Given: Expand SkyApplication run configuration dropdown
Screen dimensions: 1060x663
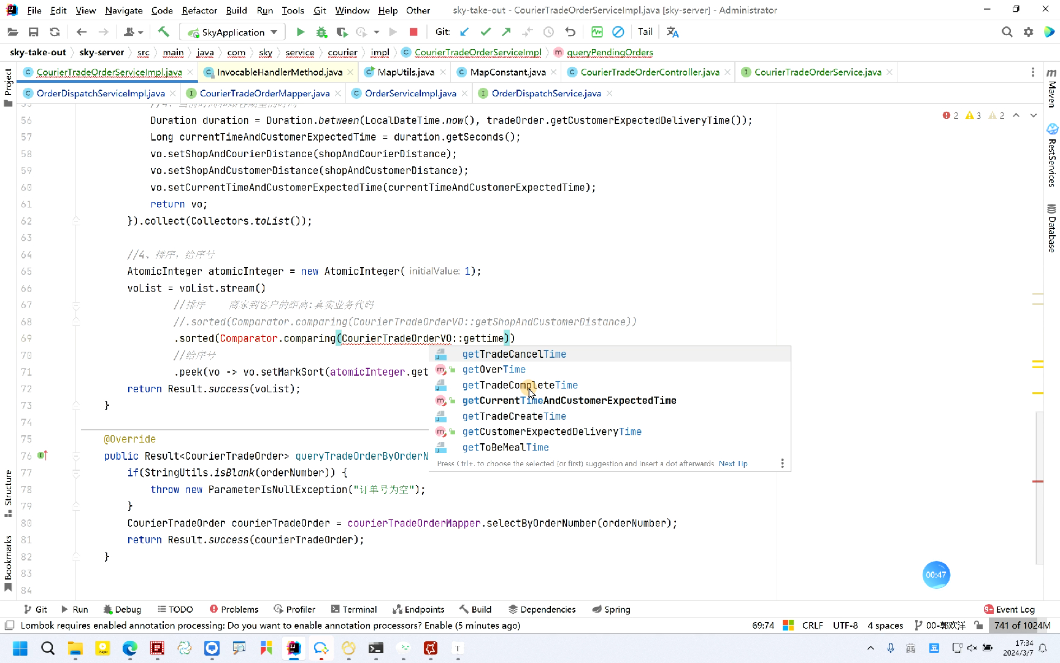Looking at the screenshot, I should pyautogui.click(x=274, y=32).
